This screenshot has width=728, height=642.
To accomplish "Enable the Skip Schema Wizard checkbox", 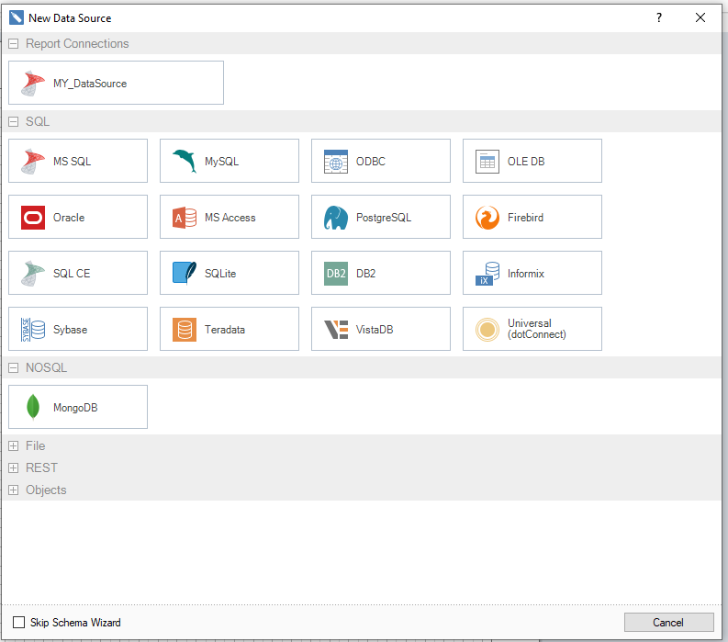I will point(18,622).
